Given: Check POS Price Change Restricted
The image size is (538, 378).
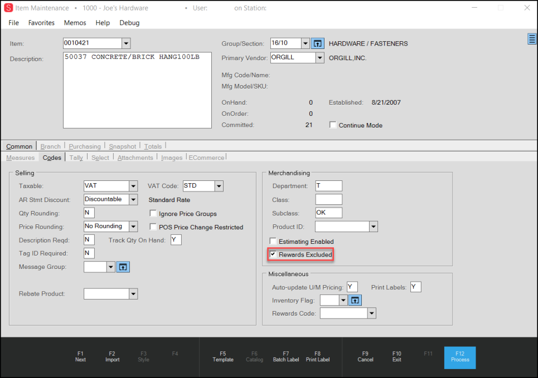Looking at the screenshot, I should pos(153,227).
